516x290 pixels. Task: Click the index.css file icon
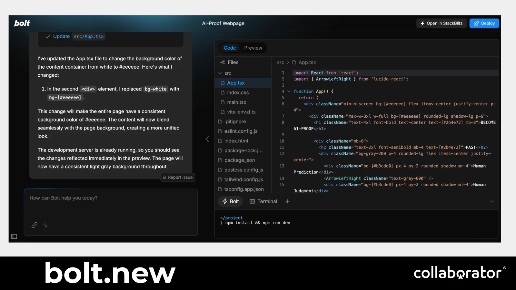[223, 92]
